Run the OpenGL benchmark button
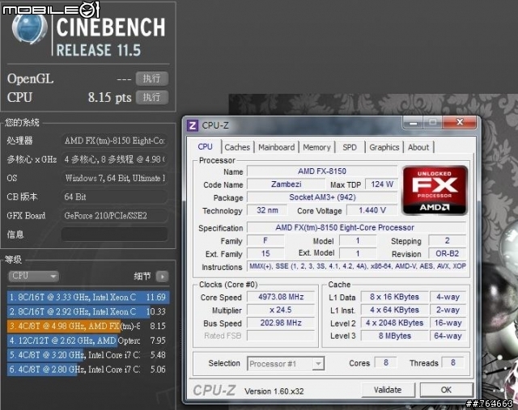518x410 pixels. 152,78
